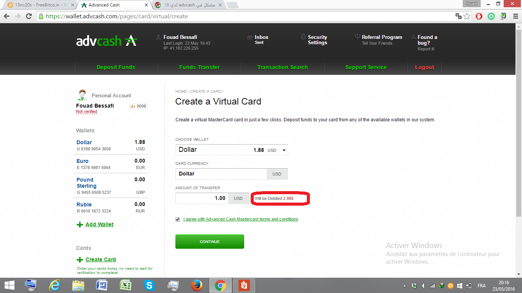Open Firefox from taskbar
The image size is (522, 293).
[196, 285]
